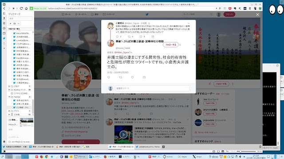This screenshot has height=159, width=284.
Task: Retweet Hideo Ogura's tweet
Action: [x=129, y=37]
